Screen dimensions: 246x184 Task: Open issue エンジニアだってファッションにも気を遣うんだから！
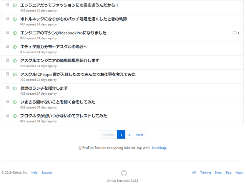69,5
